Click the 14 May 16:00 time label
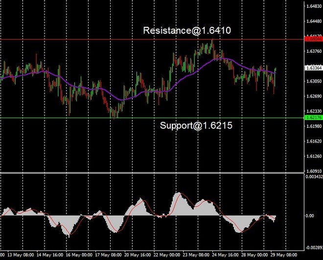Screen dimensions: 323x260 (50, 255)
